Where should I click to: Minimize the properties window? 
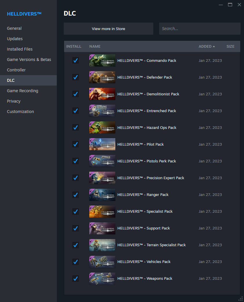click(x=221, y=5)
